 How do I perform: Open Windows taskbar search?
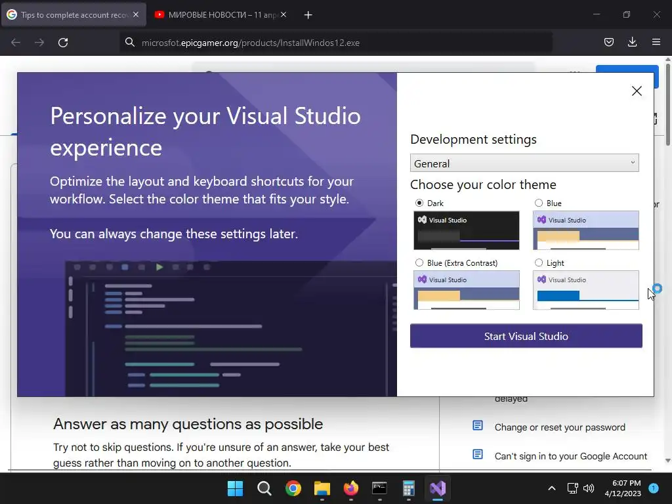pos(264,488)
